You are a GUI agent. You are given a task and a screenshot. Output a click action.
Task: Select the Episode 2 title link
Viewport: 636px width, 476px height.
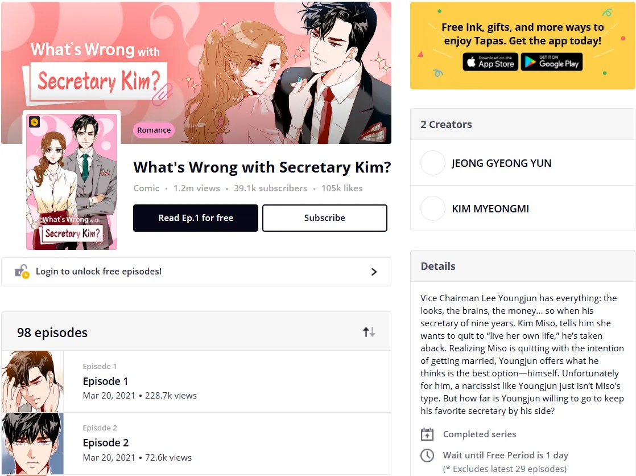point(105,443)
